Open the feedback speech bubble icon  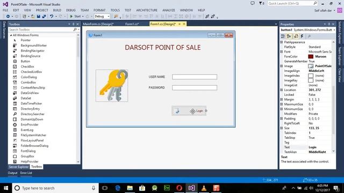pos(253,3)
